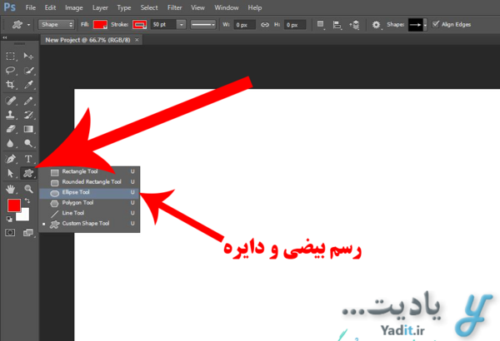
Task: Open path arrangement options
Action: [x=354, y=24]
